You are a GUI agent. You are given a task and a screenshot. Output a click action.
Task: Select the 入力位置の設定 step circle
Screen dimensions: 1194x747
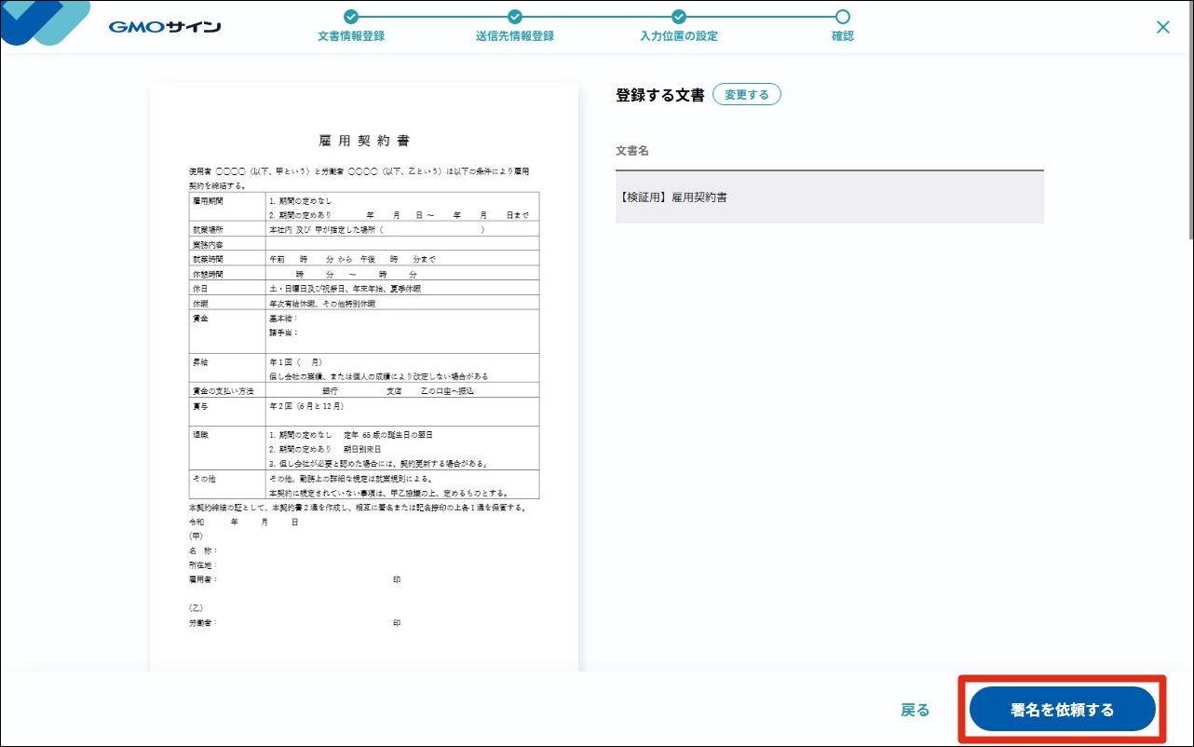[x=679, y=16]
